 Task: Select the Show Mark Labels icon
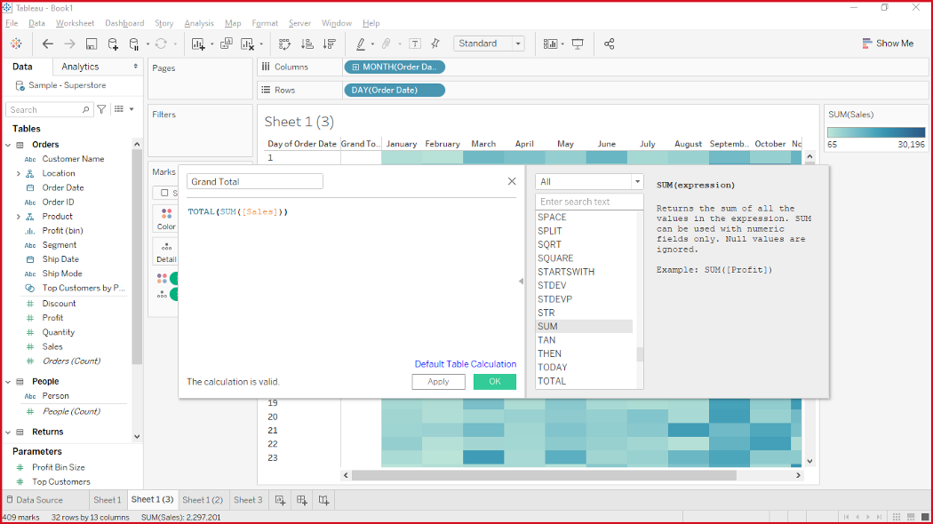(x=415, y=44)
